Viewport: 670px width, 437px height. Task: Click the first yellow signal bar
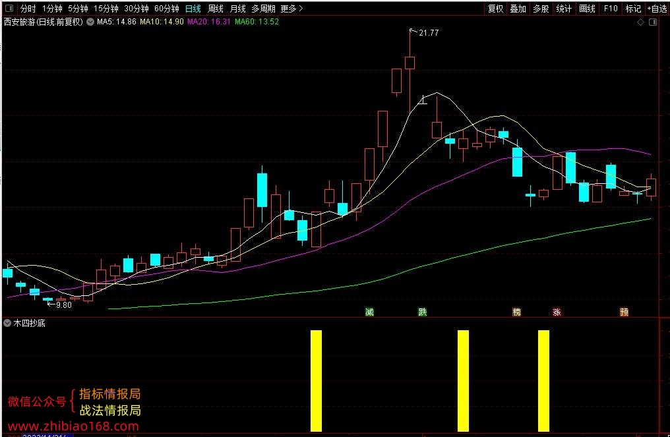[x=316, y=380]
